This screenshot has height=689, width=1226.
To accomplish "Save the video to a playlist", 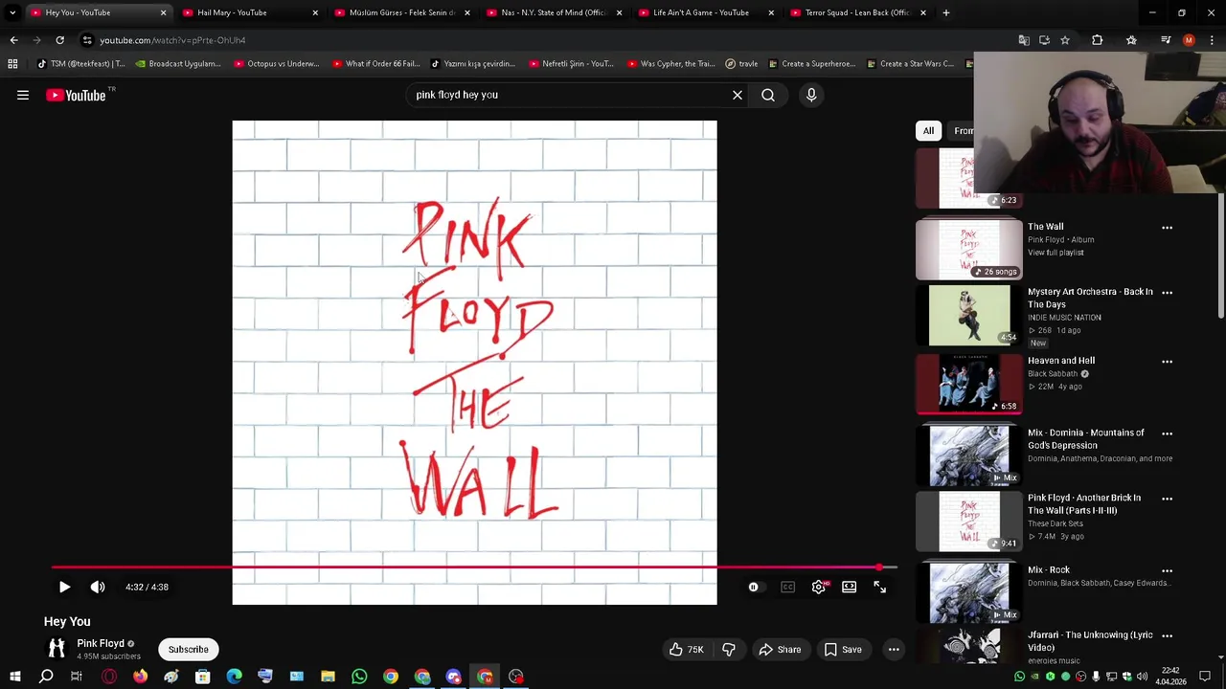I will pyautogui.click(x=843, y=649).
